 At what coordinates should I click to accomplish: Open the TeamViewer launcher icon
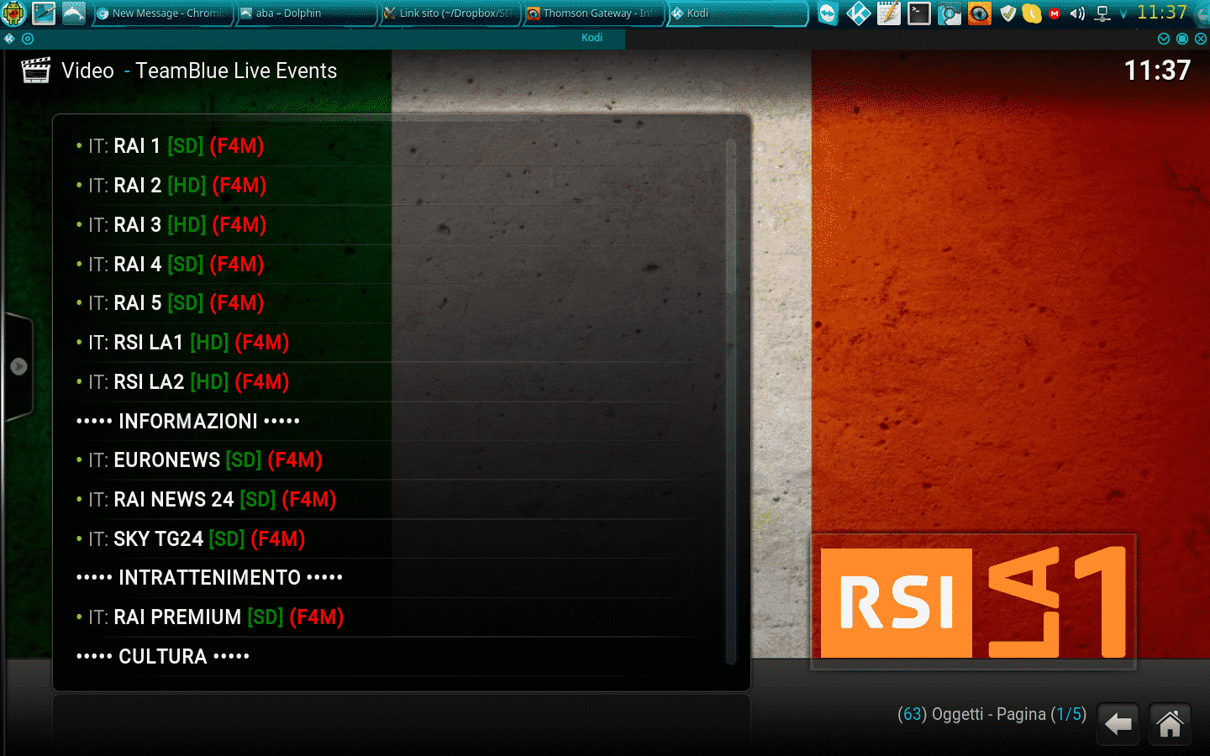pos(828,13)
